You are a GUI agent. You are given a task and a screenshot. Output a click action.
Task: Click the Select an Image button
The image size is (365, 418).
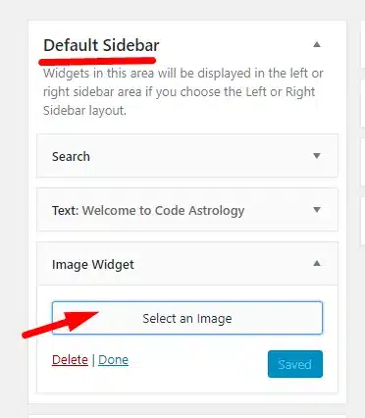187,318
